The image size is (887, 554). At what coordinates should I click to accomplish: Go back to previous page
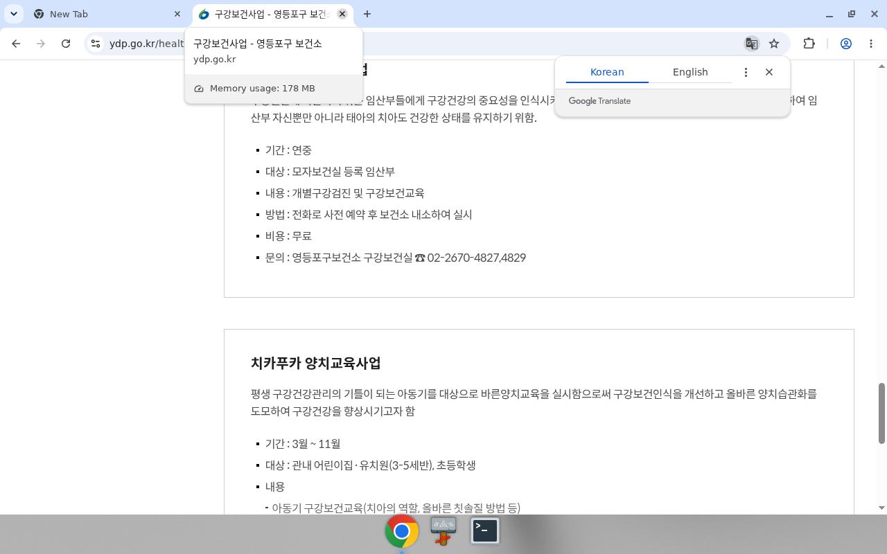coord(16,44)
